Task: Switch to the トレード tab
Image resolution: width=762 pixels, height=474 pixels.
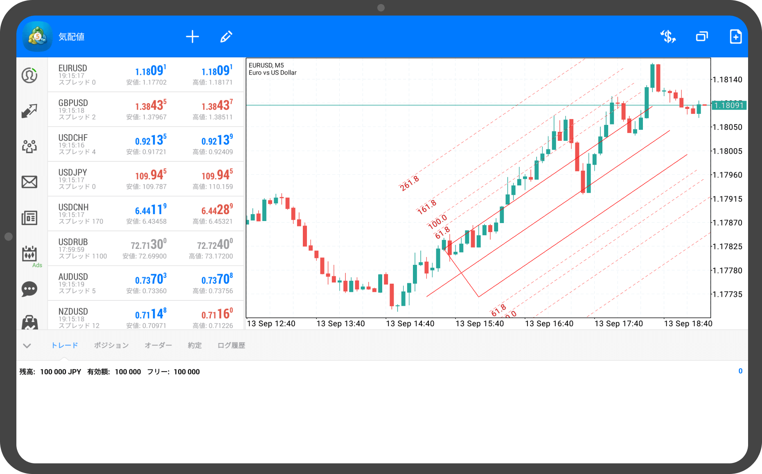Action: [x=64, y=345]
